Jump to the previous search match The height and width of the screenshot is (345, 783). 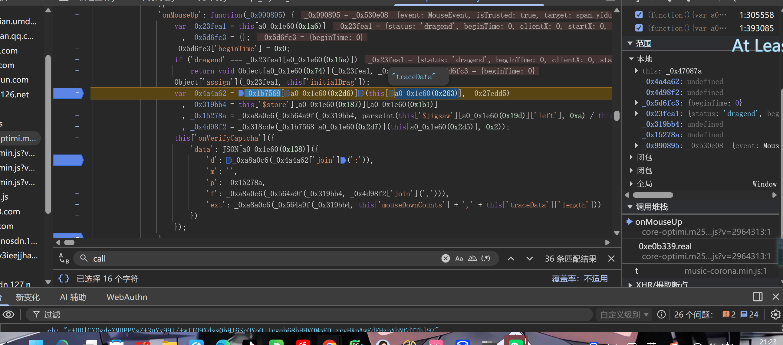tap(511, 259)
